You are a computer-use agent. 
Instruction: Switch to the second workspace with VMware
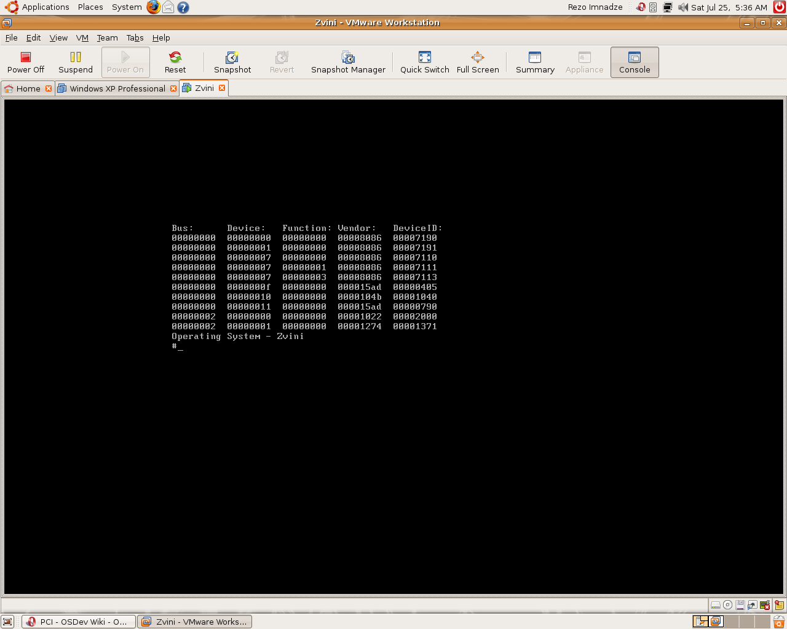[716, 622]
